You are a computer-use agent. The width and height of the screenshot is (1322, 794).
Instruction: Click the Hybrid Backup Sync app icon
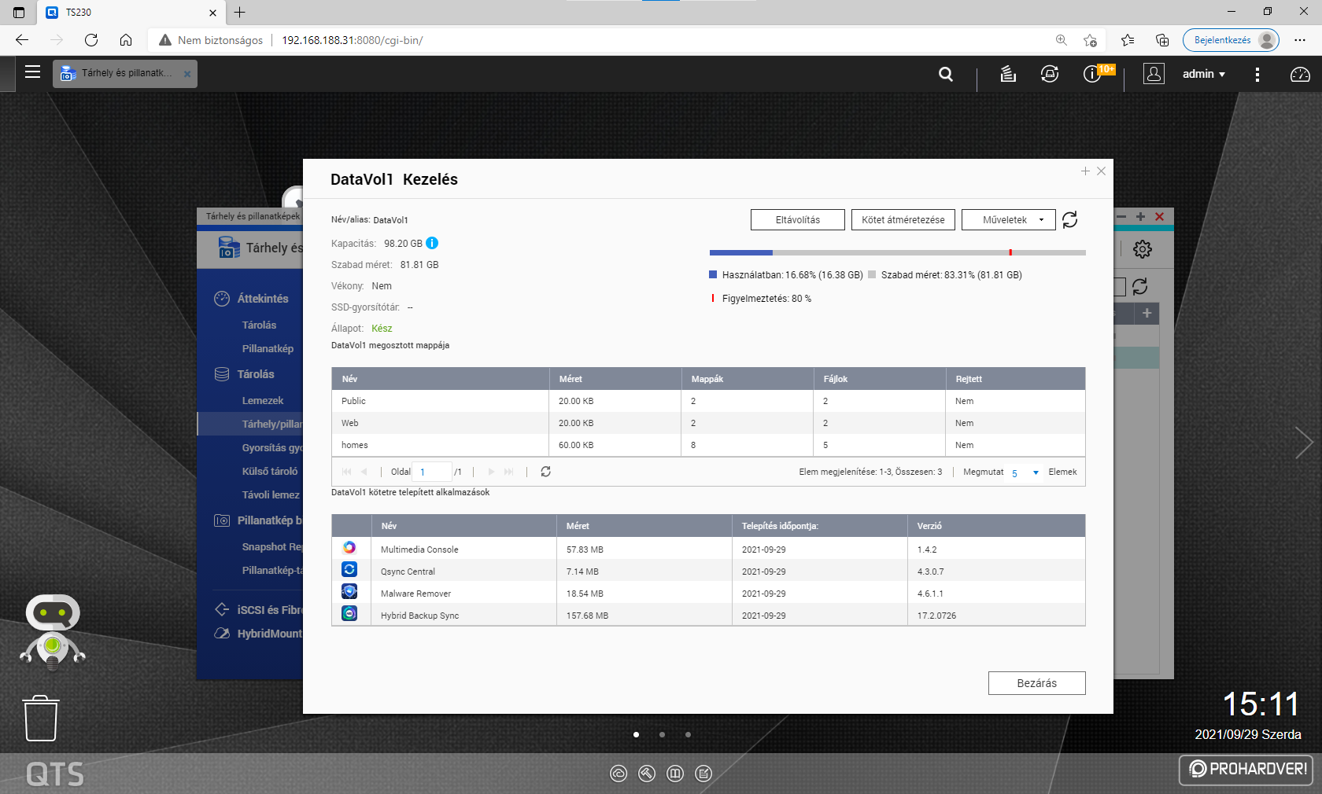point(349,613)
